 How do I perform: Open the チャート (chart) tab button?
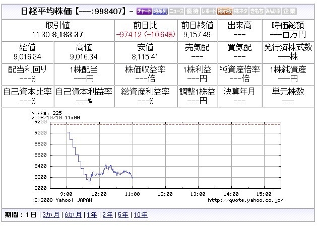tap(144, 11)
